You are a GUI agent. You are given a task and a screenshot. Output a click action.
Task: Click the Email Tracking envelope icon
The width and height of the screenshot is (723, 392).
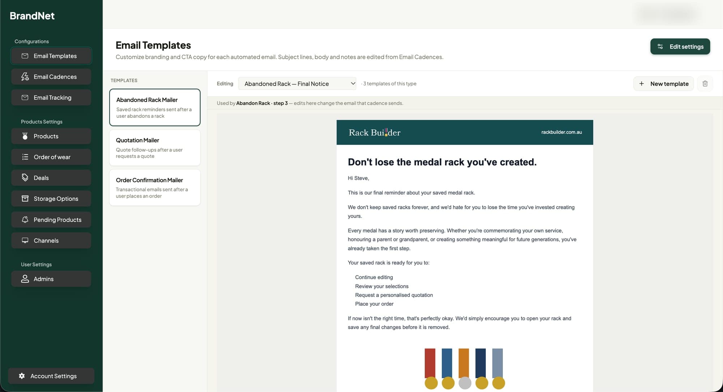click(25, 98)
